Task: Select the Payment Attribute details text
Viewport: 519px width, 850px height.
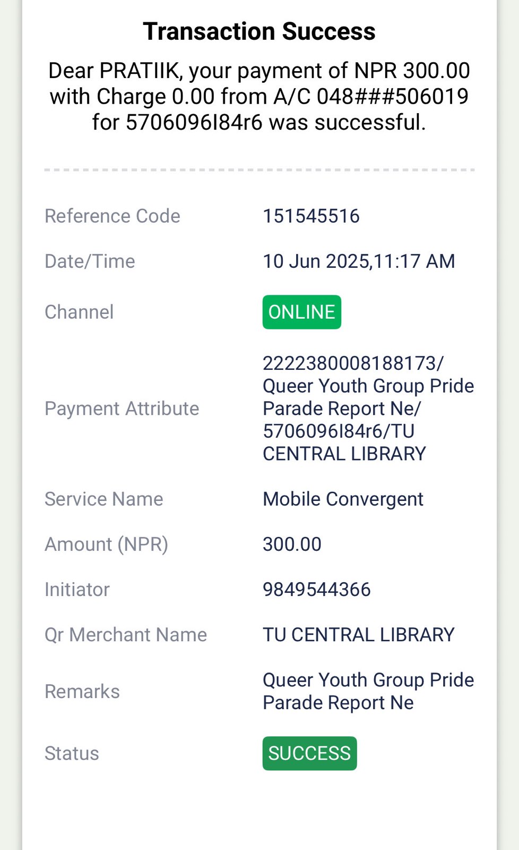Action: 368,408
